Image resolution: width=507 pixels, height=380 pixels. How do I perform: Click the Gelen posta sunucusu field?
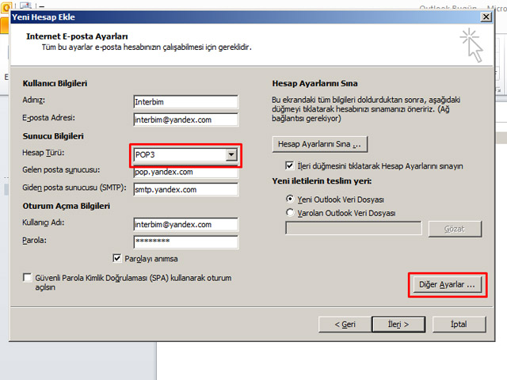point(186,172)
